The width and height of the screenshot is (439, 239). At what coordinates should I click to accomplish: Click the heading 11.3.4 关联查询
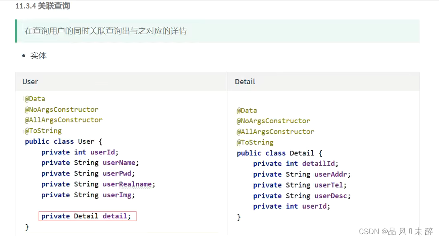pos(43,6)
